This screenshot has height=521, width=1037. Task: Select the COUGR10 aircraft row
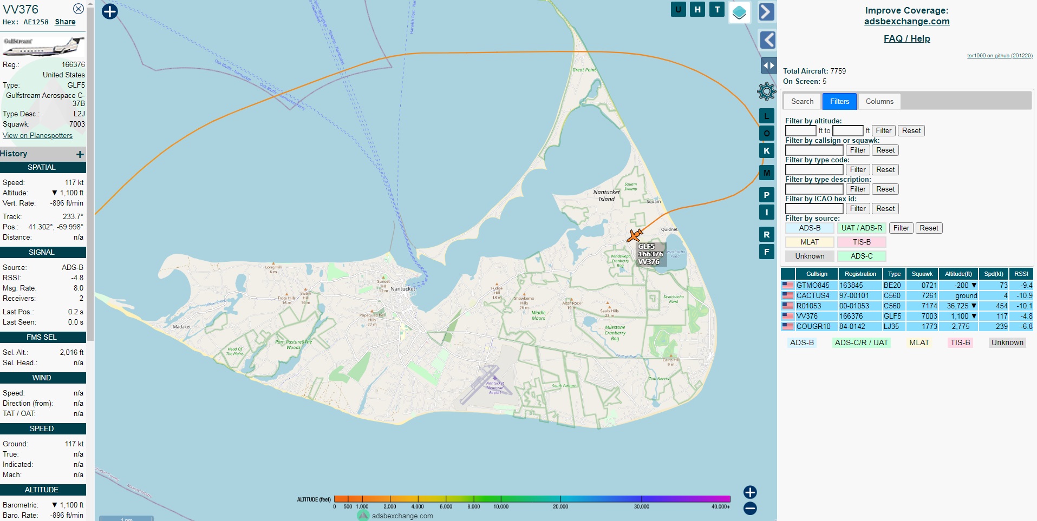click(907, 326)
